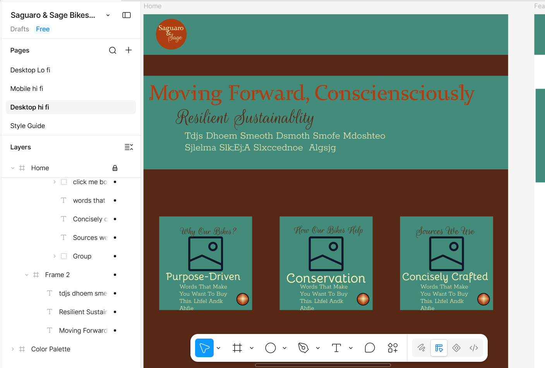Screen dimensions: 545x368
Task: Collapse all layers icon
Action: pos(129,147)
